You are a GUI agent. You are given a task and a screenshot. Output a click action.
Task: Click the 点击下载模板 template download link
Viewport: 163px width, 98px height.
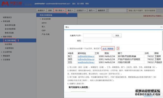coord(108,48)
